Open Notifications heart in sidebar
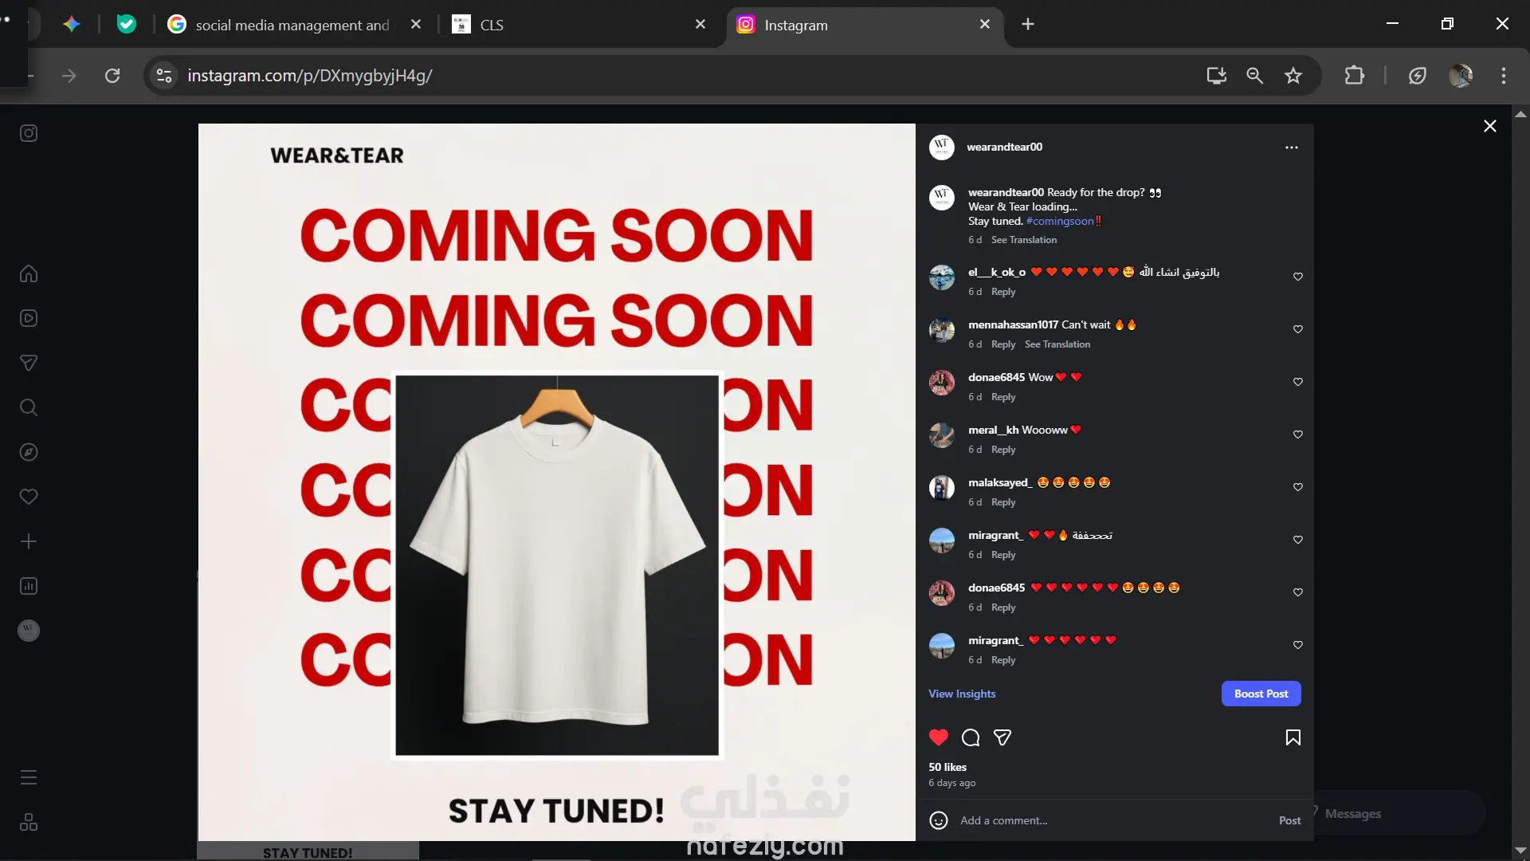The image size is (1530, 861). coord(29,497)
